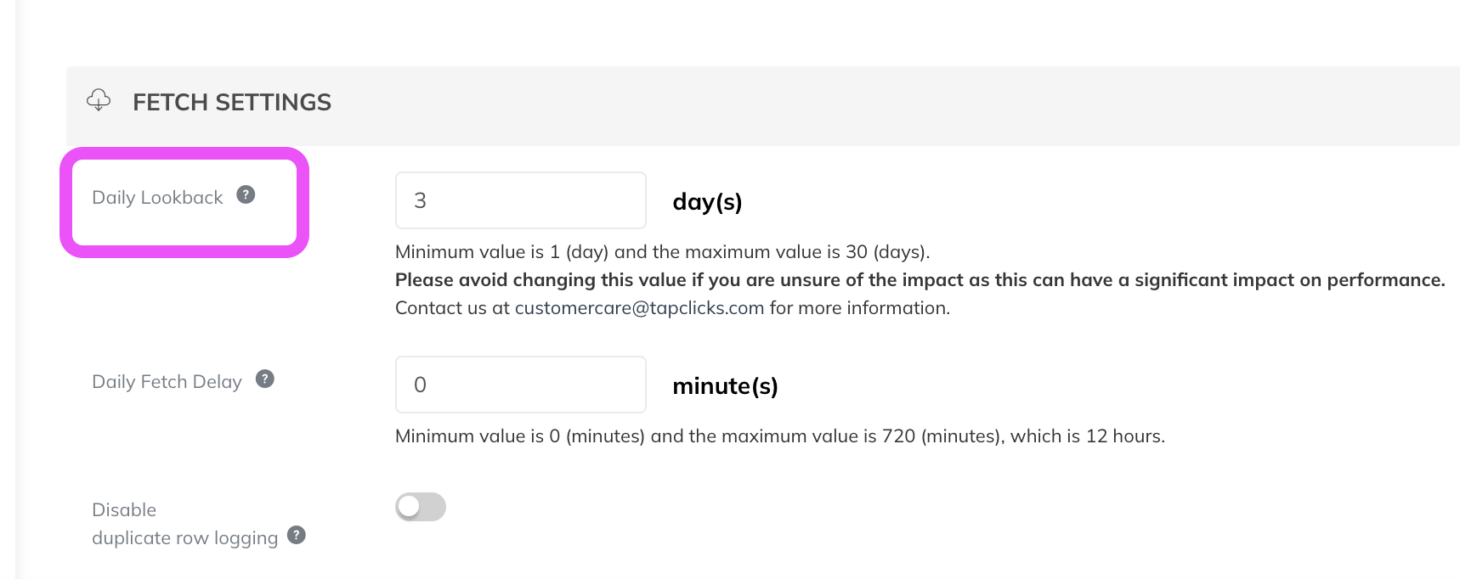Open the customercare@tapclicks.com email link
This screenshot has height=579, width=1460.
[639, 308]
